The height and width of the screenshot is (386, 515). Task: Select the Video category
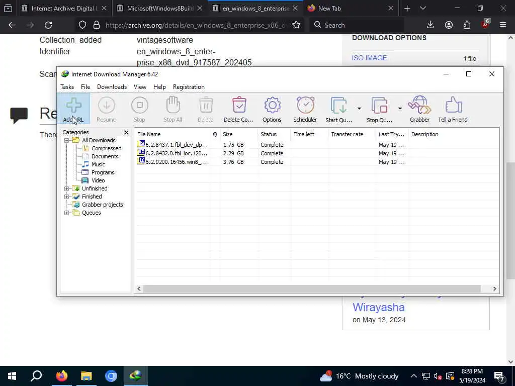(x=98, y=180)
